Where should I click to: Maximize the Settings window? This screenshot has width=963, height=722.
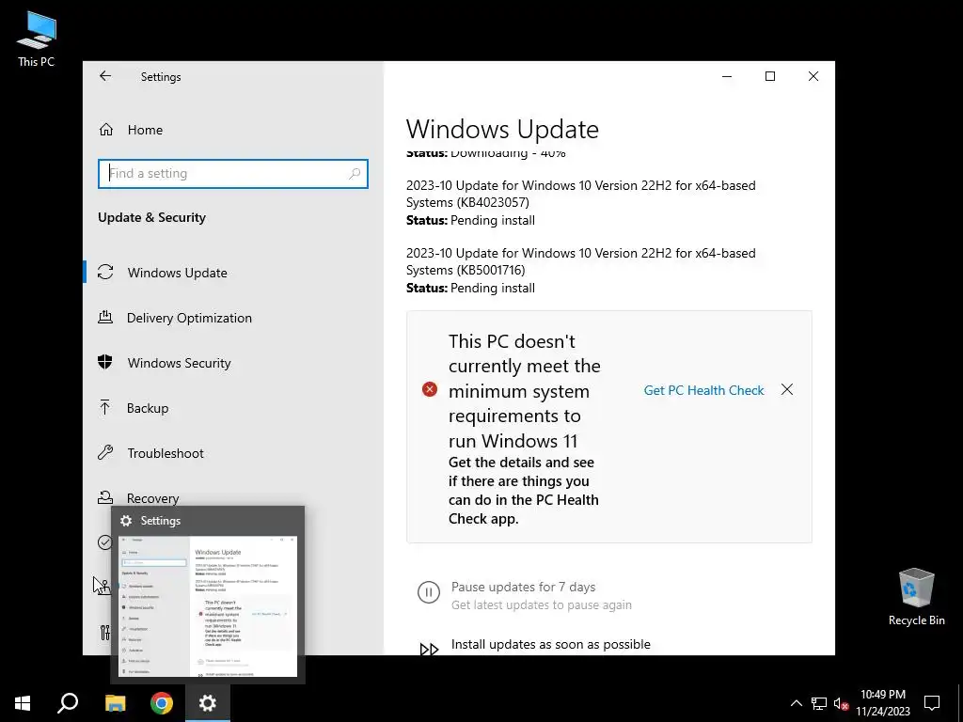[x=770, y=76]
